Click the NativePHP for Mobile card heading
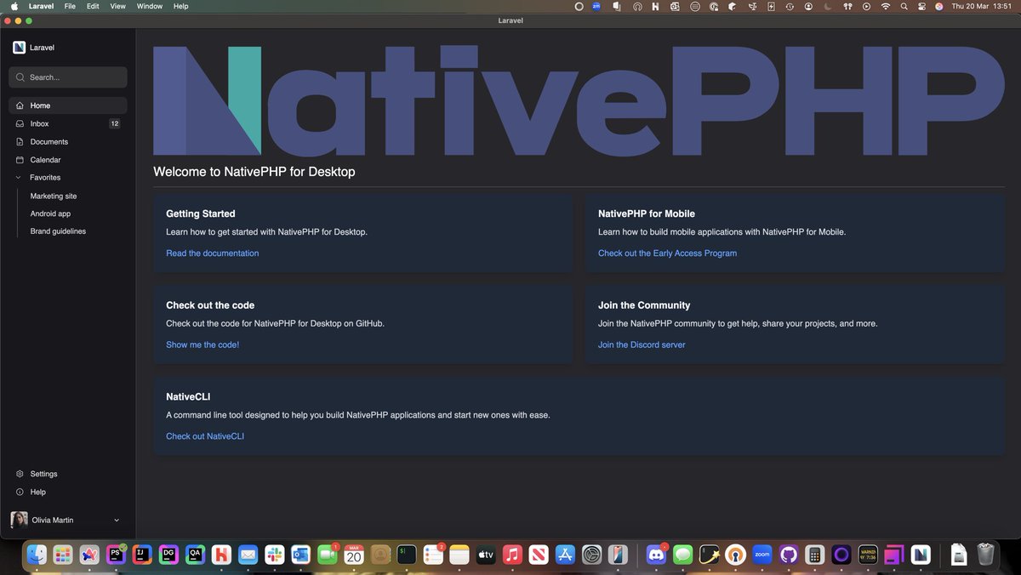This screenshot has height=575, width=1021. coord(647,213)
